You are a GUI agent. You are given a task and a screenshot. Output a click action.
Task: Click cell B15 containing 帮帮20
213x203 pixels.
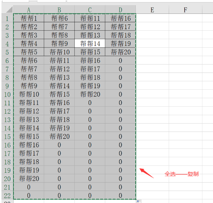tap(59, 136)
